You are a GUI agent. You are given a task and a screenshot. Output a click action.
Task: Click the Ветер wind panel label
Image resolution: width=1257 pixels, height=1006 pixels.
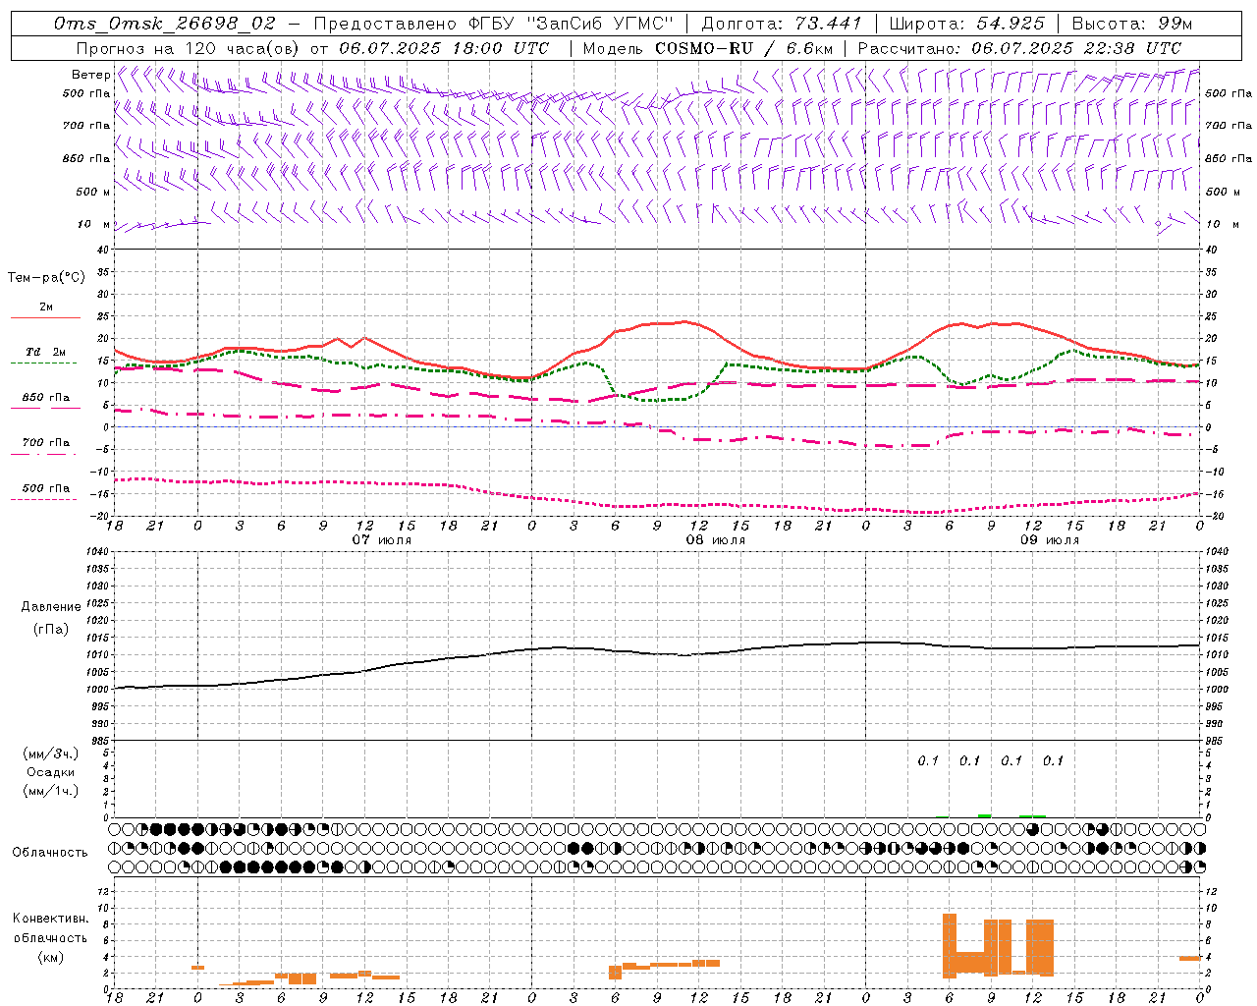(x=90, y=75)
